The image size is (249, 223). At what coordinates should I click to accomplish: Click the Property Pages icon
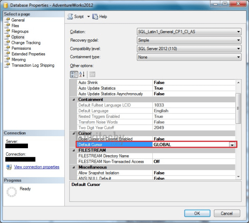pyautogui.click(x=92, y=74)
